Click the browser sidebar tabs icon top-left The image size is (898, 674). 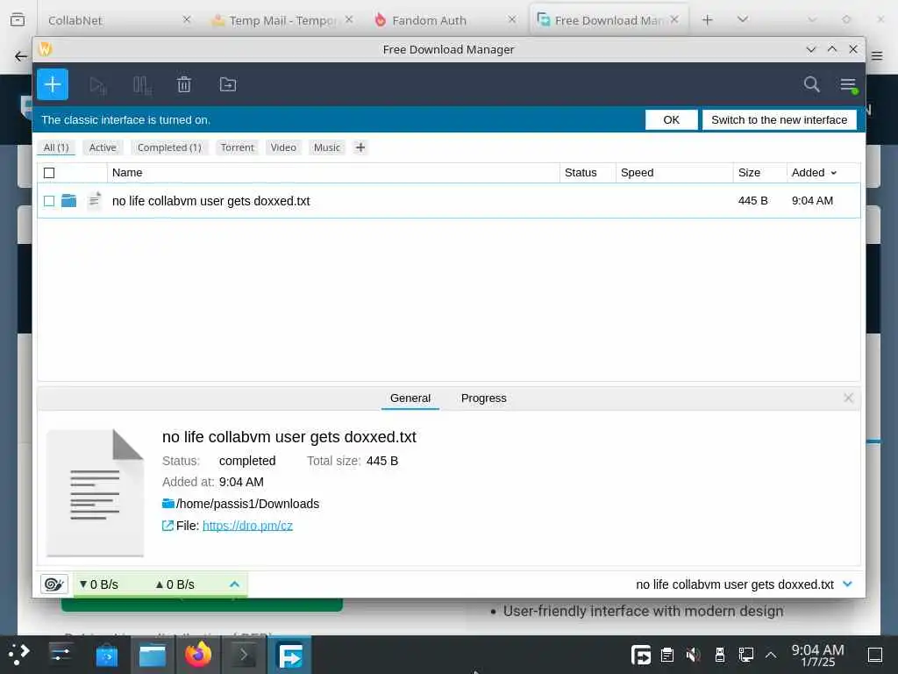point(18,20)
